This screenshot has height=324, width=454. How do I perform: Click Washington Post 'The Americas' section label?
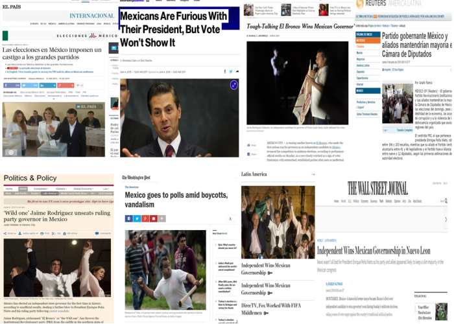coord(132,187)
